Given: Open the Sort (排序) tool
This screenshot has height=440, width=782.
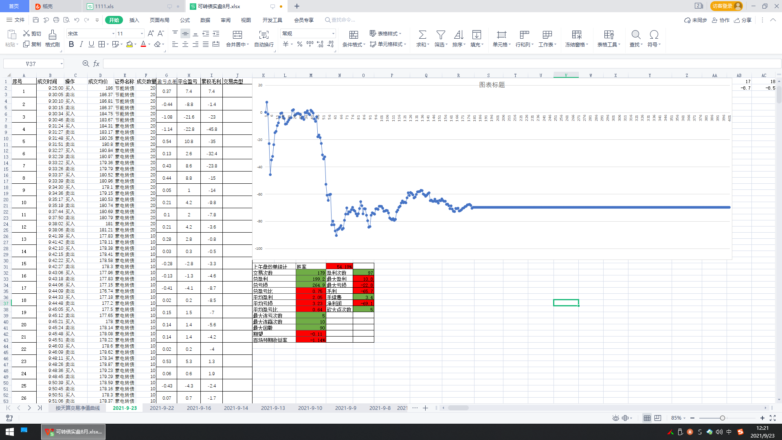Looking at the screenshot, I should click(459, 39).
